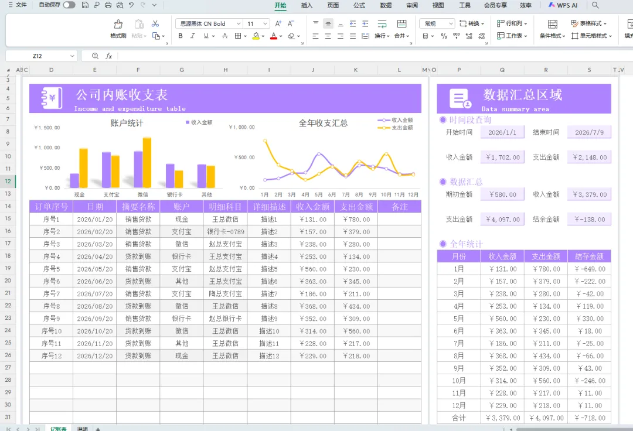Image resolution: width=633 pixels, height=431 pixels.
Task: Click the add new sheet plus button
Action: 98,429
